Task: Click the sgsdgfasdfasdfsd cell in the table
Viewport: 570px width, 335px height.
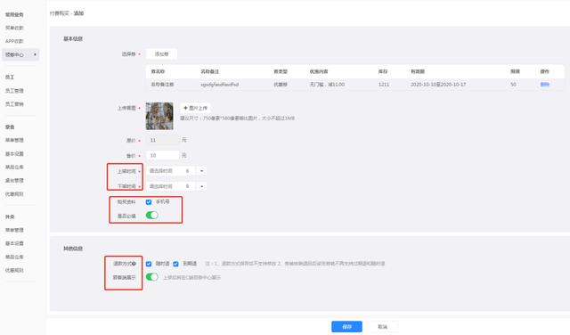Action: pos(220,85)
